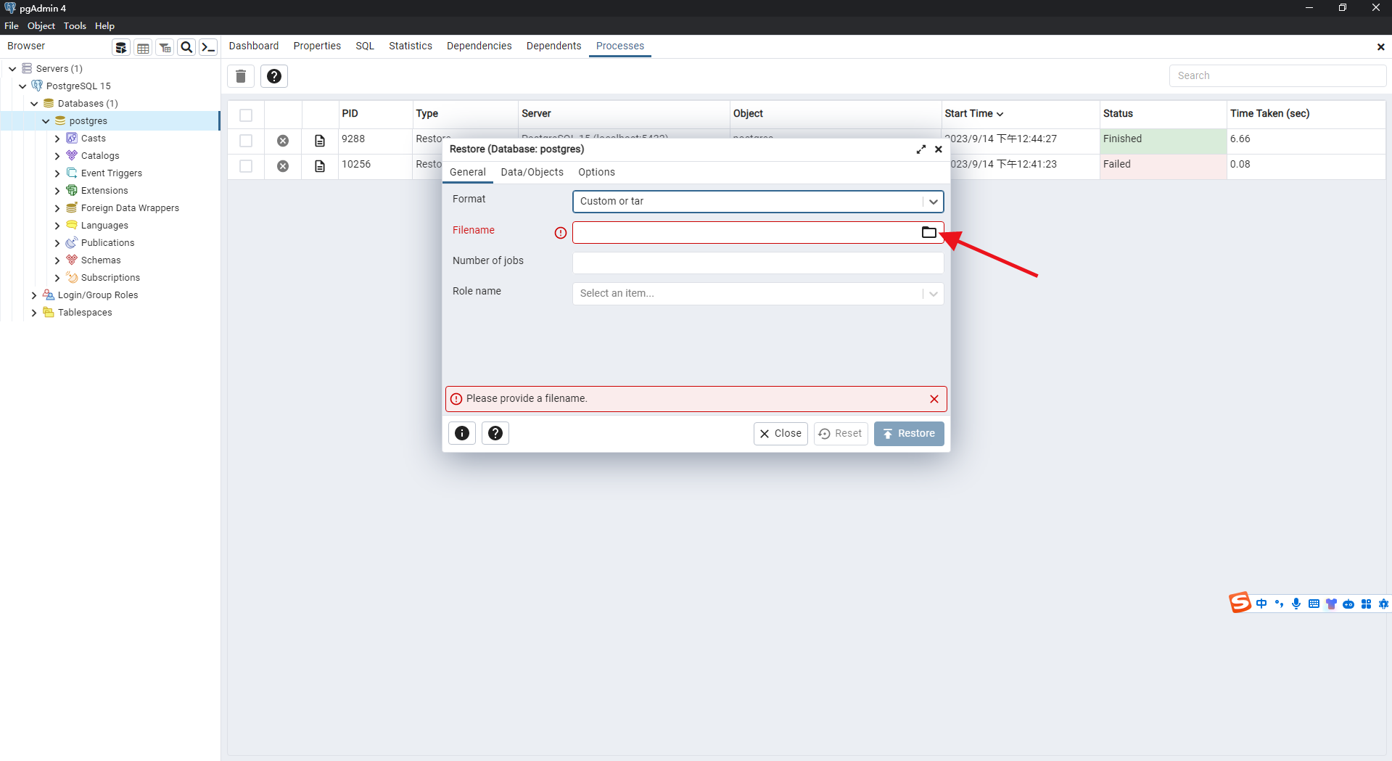The height and width of the screenshot is (761, 1392).
Task: Open the Query Tool from browser toolbar
Action: pyautogui.click(x=121, y=48)
